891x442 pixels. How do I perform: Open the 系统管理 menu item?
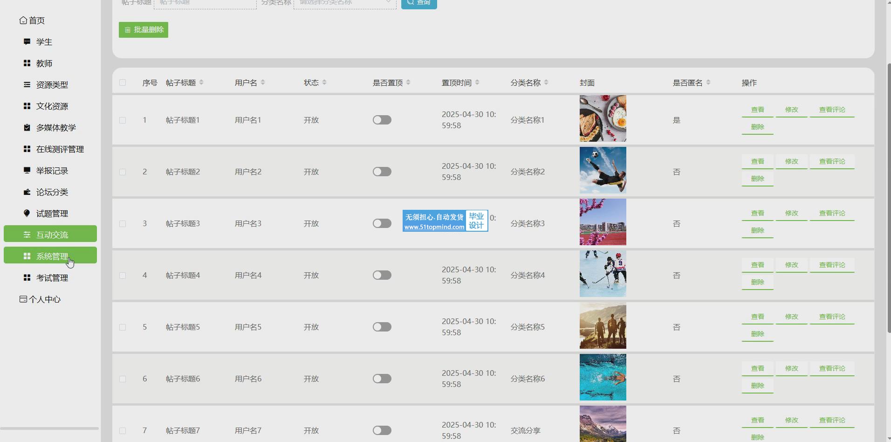[50, 256]
